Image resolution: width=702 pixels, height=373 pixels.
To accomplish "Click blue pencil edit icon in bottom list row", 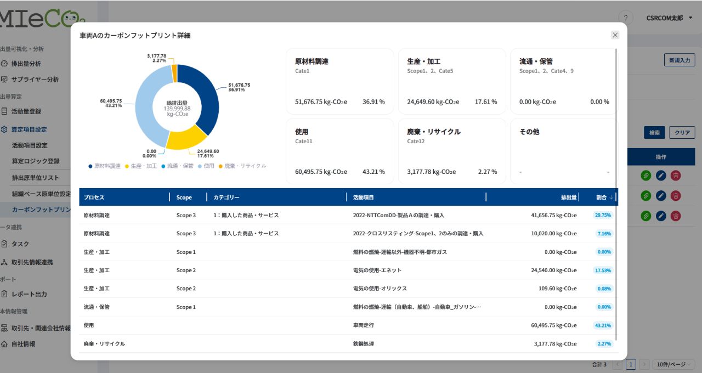I will (661, 216).
